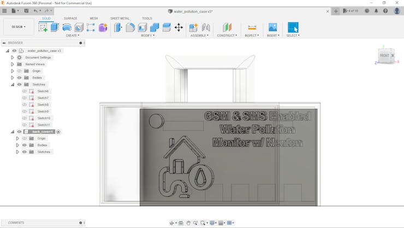Click the FRONT face of the ViewCube

tap(385, 55)
